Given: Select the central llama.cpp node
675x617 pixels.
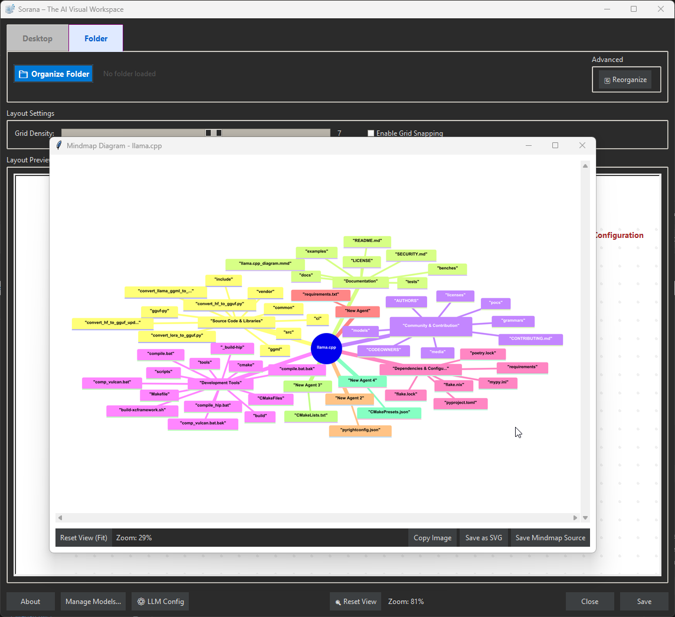Looking at the screenshot, I should coord(326,348).
